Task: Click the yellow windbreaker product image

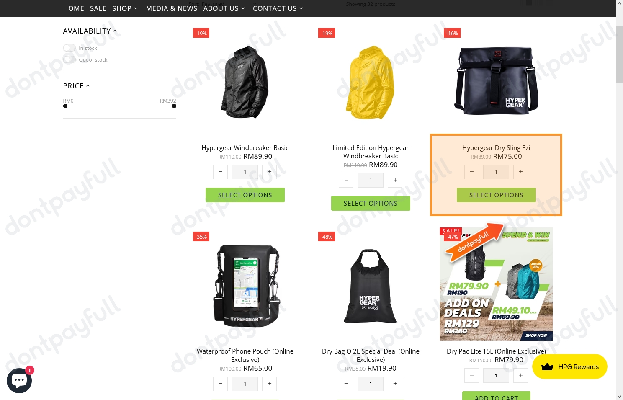Action: (x=371, y=83)
